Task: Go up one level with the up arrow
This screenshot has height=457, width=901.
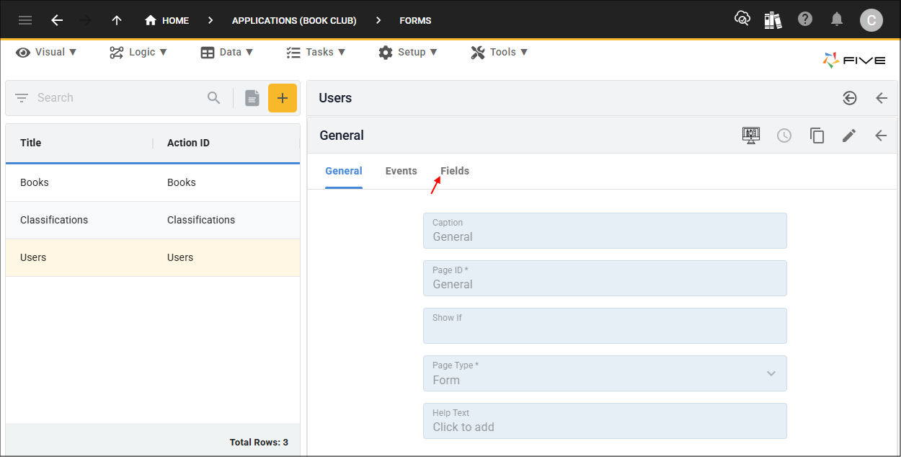Action: click(x=117, y=20)
